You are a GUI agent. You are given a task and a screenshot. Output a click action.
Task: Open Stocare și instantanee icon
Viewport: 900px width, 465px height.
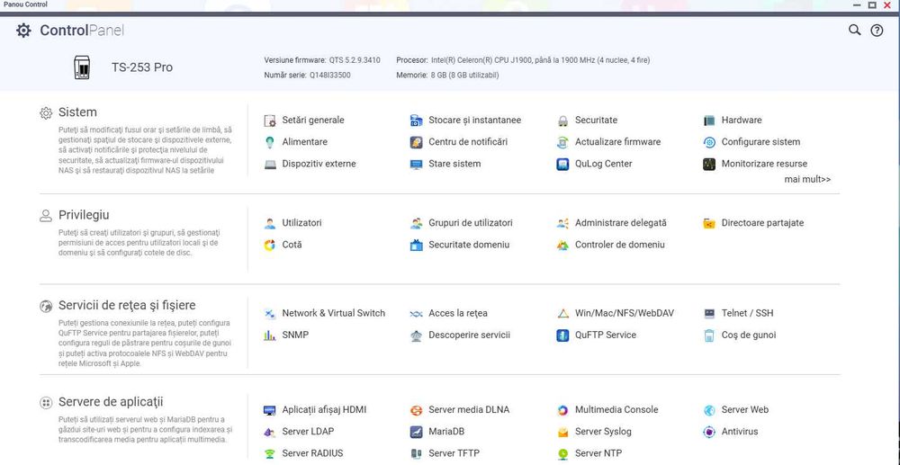tap(416, 121)
